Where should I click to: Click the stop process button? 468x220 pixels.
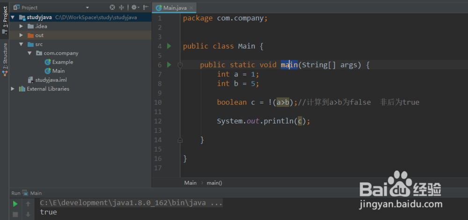point(15,214)
